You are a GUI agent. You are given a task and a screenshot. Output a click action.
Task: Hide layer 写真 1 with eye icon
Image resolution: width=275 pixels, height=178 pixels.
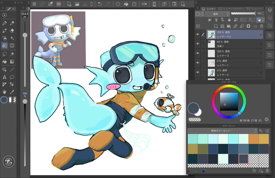pos(198,44)
